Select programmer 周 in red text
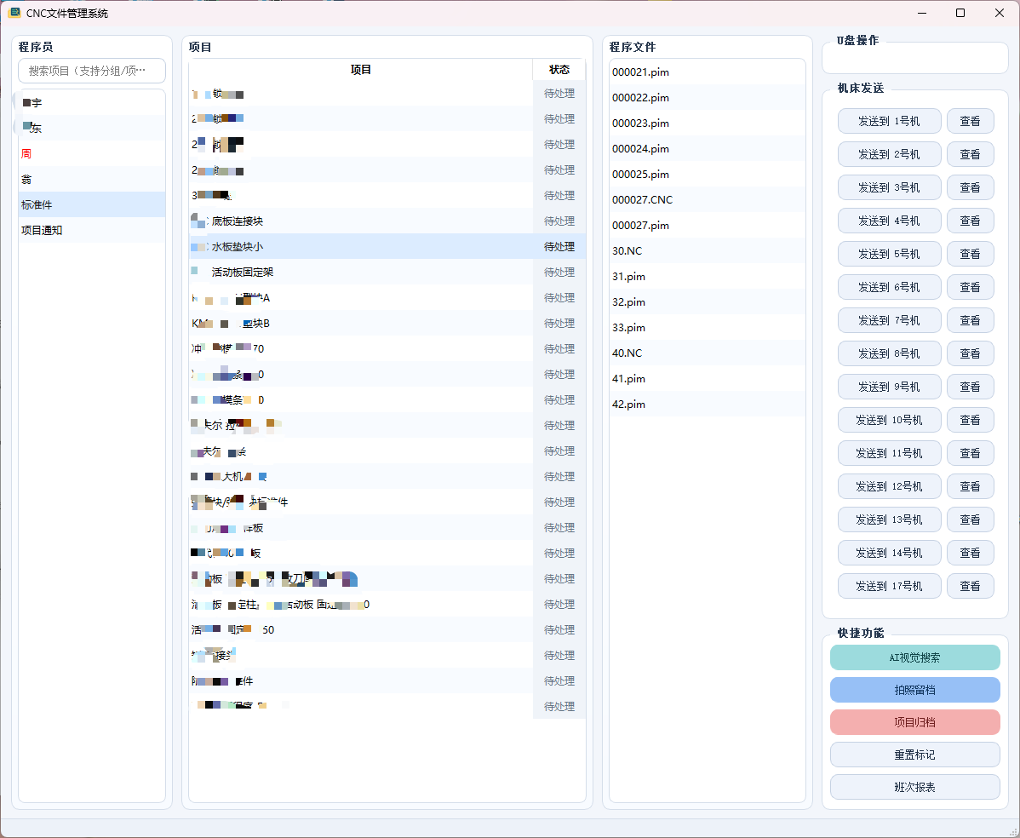Screen dimensions: 1020x838 (92, 153)
